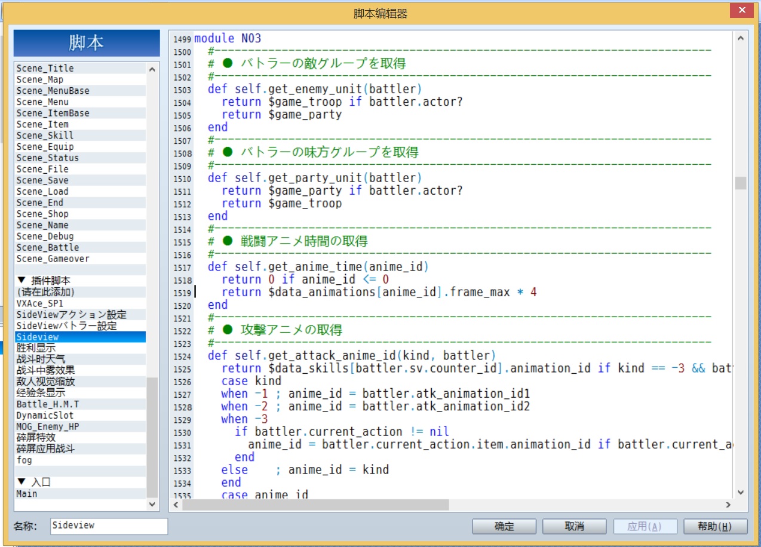
Task: Open help with the 帮助(H) button
Action: coord(715,526)
